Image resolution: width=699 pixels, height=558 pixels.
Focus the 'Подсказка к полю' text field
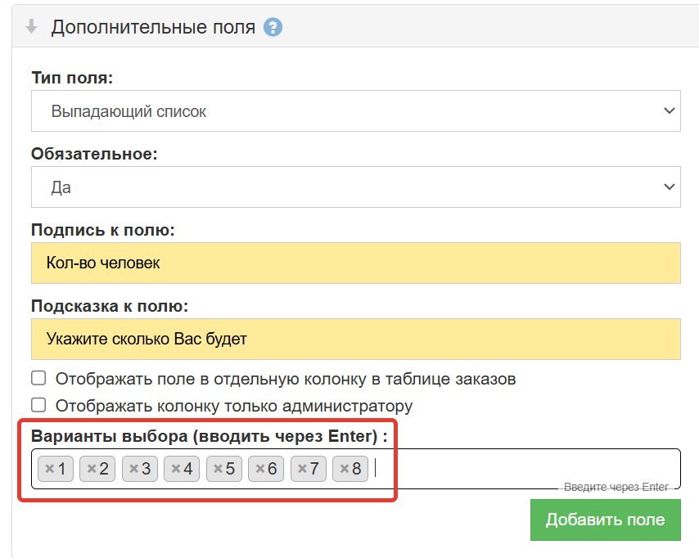click(x=356, y=340)
